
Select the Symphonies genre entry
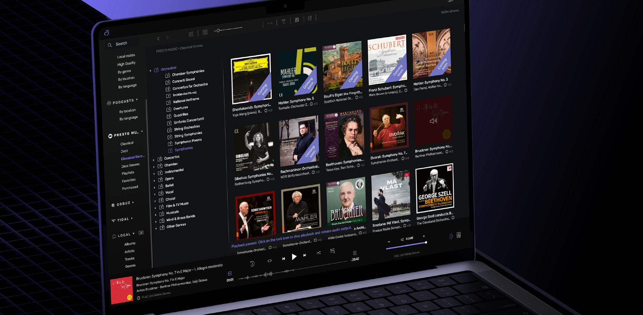coord(184,148)
